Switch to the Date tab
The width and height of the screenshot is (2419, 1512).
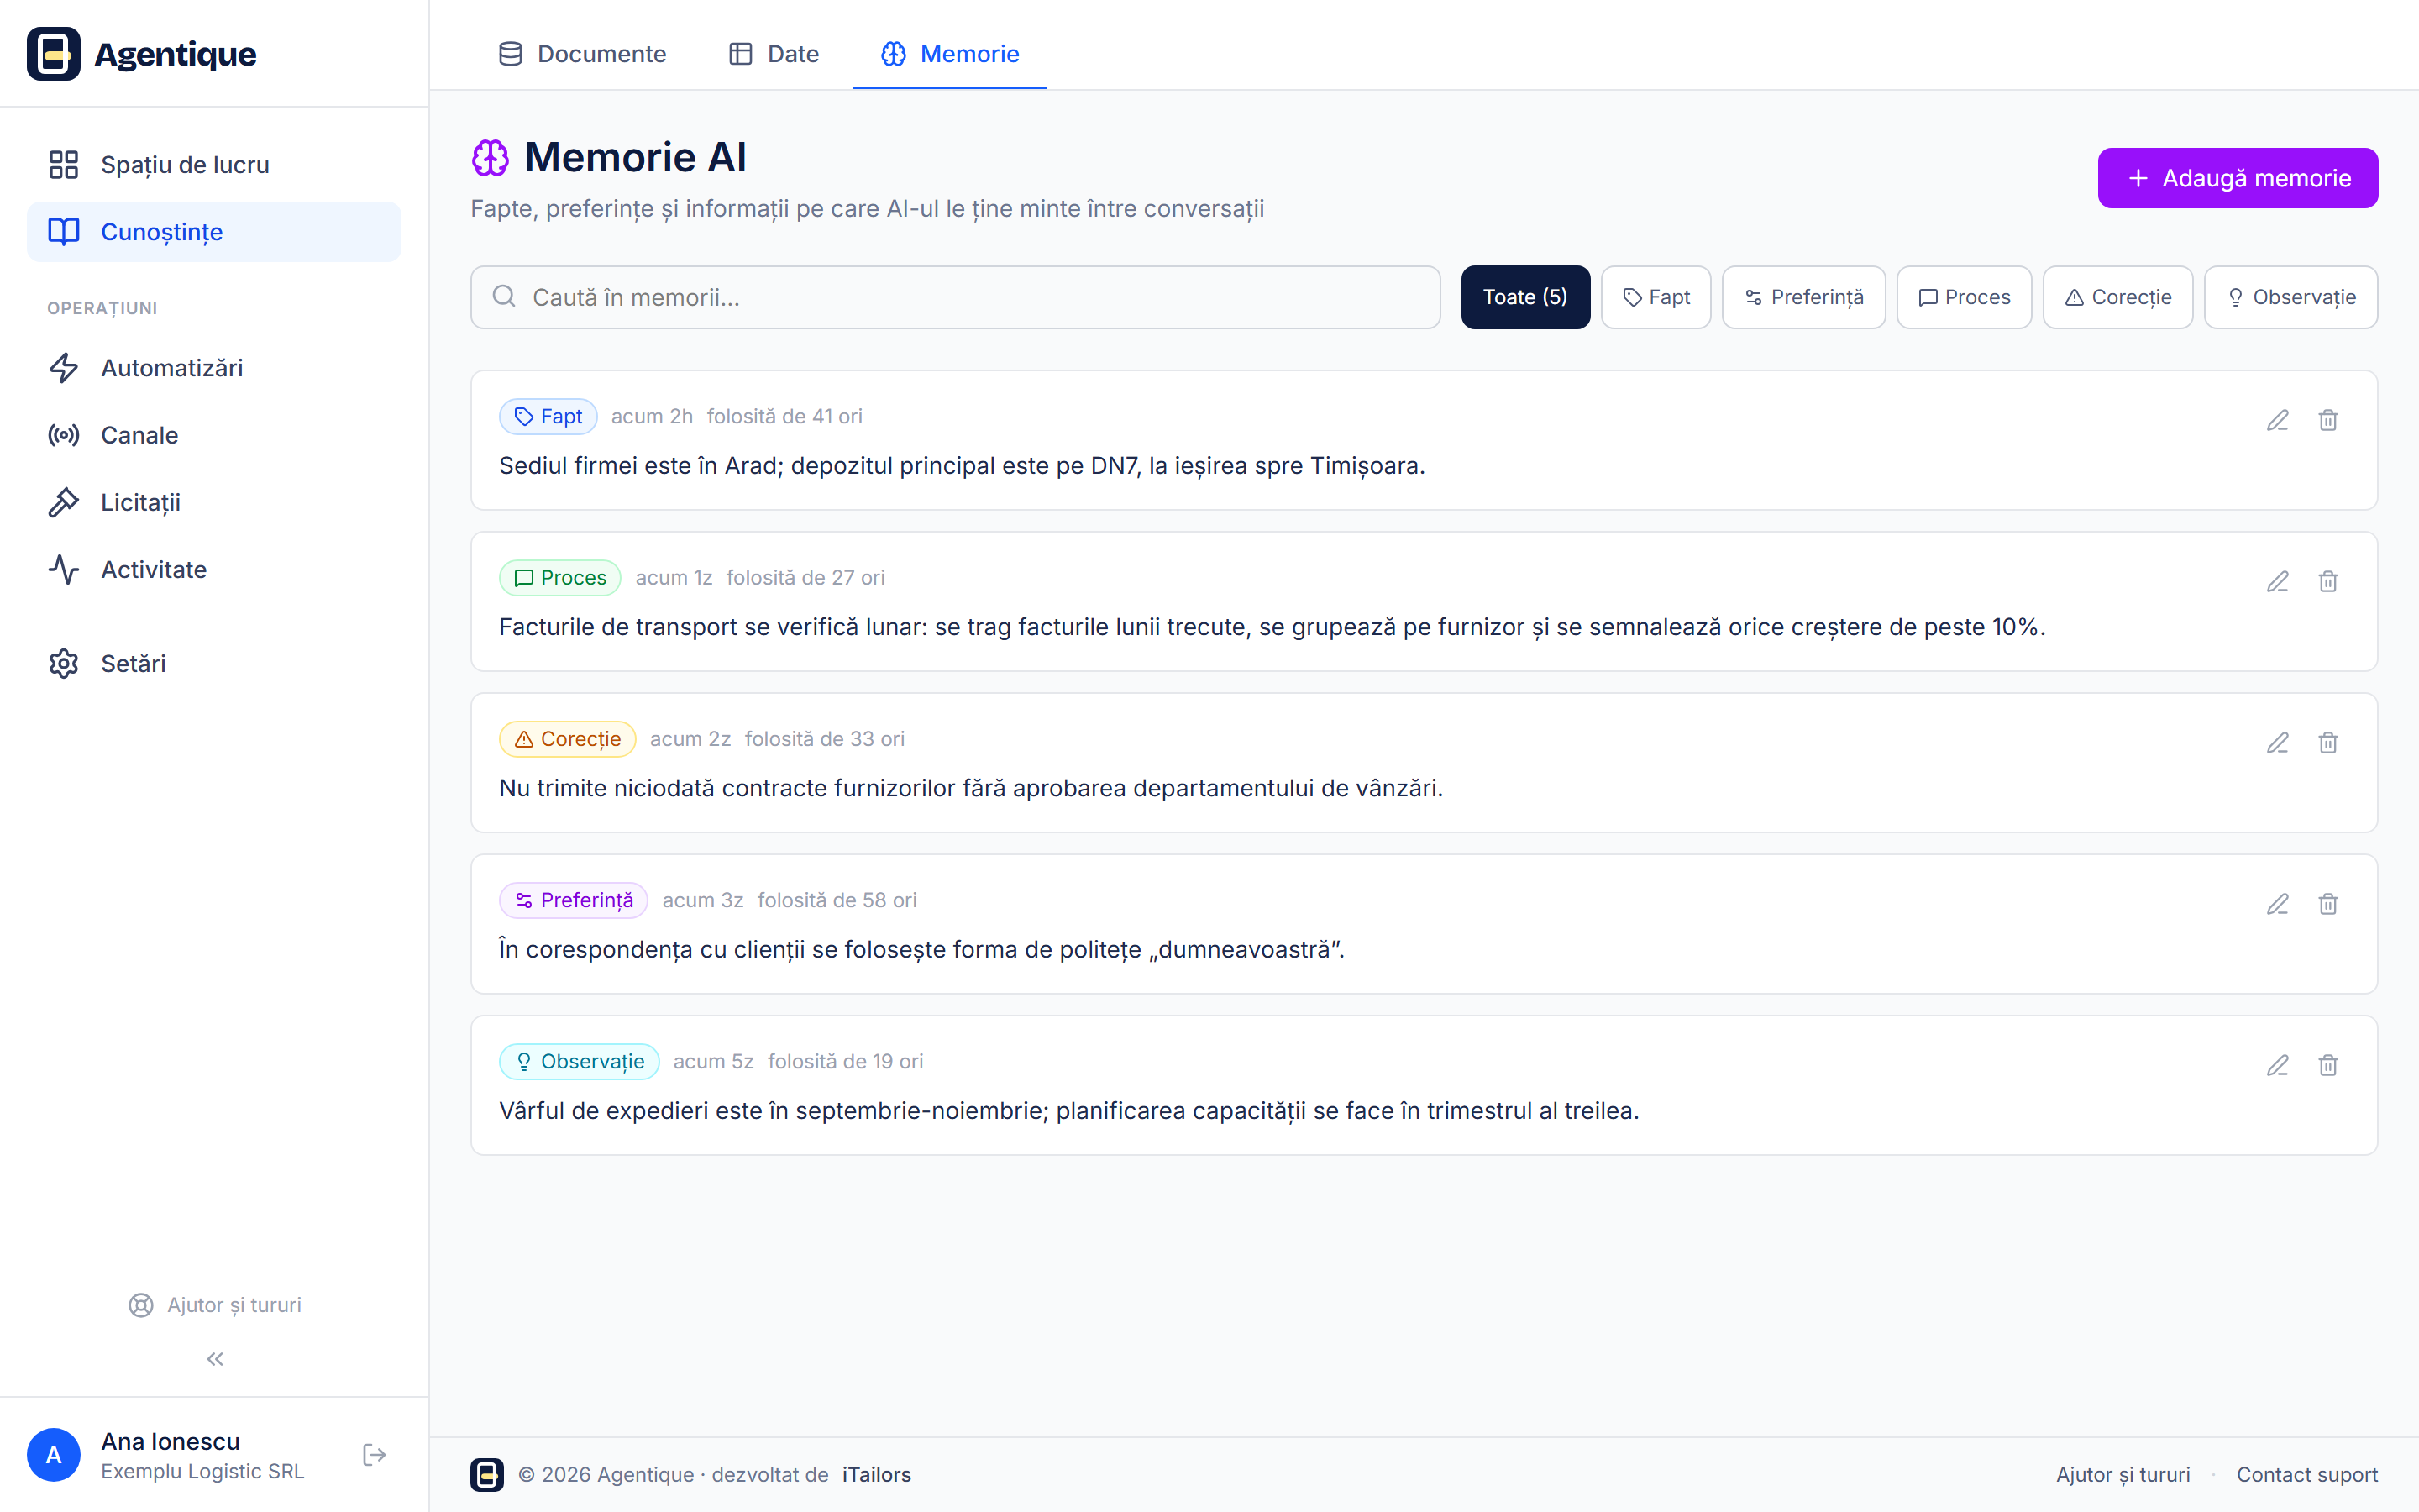[774, 54]
